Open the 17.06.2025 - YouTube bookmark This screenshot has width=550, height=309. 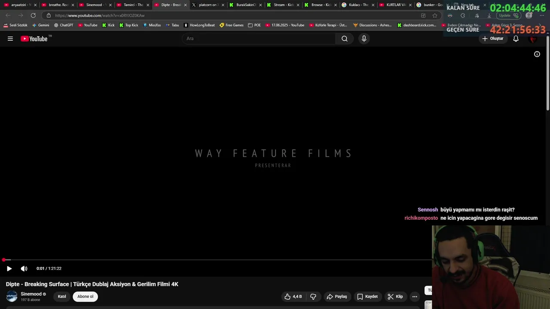click(284, 25)
